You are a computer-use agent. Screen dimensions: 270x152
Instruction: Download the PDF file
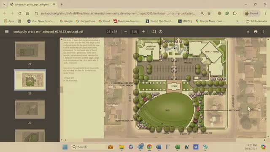click(x=248, y=32)
